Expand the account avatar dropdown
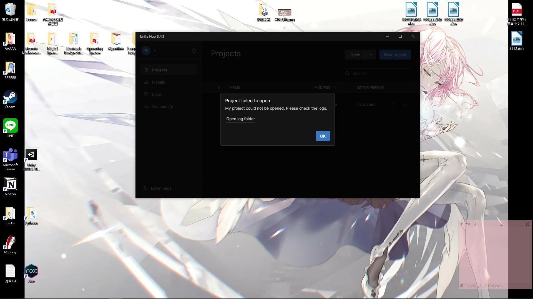 155,51
